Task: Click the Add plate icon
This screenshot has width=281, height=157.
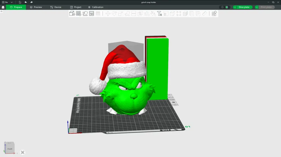Action: coord(78,14)
